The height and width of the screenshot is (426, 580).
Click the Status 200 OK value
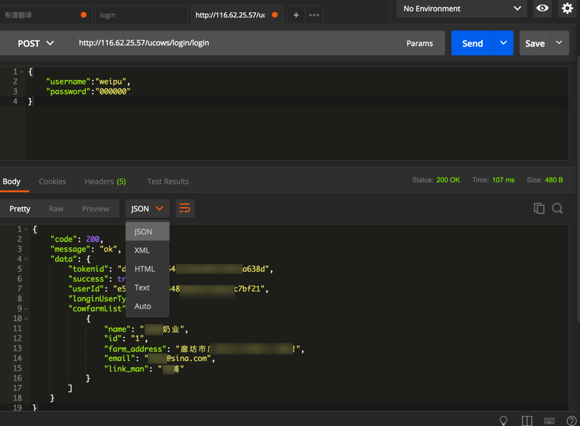448,180
